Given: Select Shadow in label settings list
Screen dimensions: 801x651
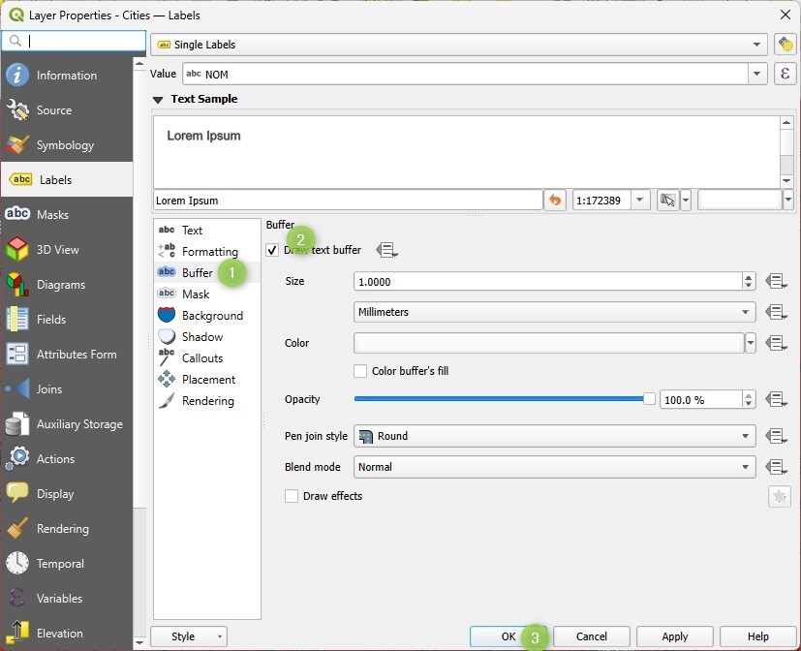Looking at the screenshot, I should pyautogui.click(x=202, y=337).
